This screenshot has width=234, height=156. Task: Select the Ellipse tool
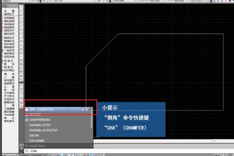21,41
